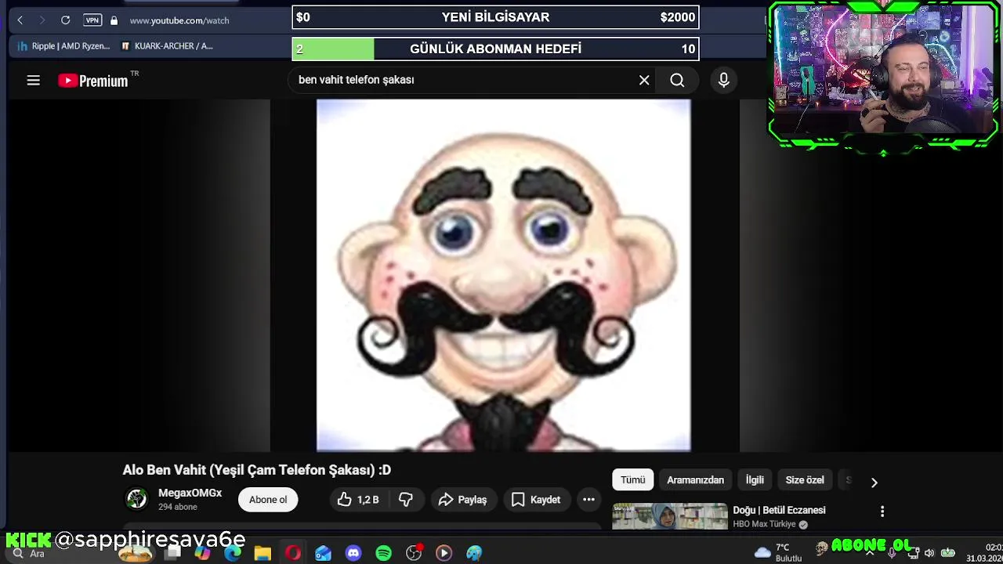Open the Ripple | AMD Ryzen bookmark
Viewport: 1003px width, 564px height.
point(64,46)
